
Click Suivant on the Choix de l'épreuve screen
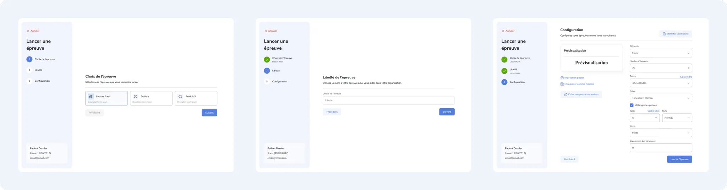tap(209, 113)
